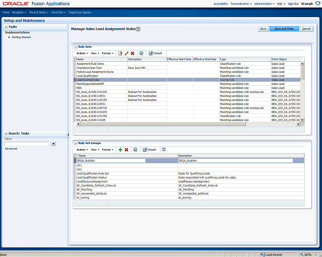Select the Lead Qualification rule set row
The width and height of the screenshot is (322, 257).
click(187, 76)
